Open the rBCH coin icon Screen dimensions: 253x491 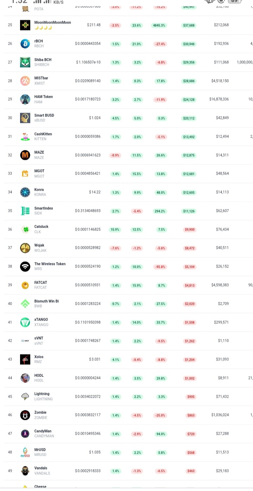click(x=25, y=44)
